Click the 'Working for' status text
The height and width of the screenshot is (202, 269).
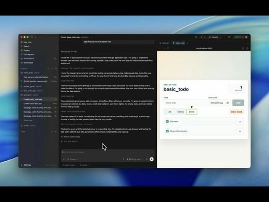(69, 51)
